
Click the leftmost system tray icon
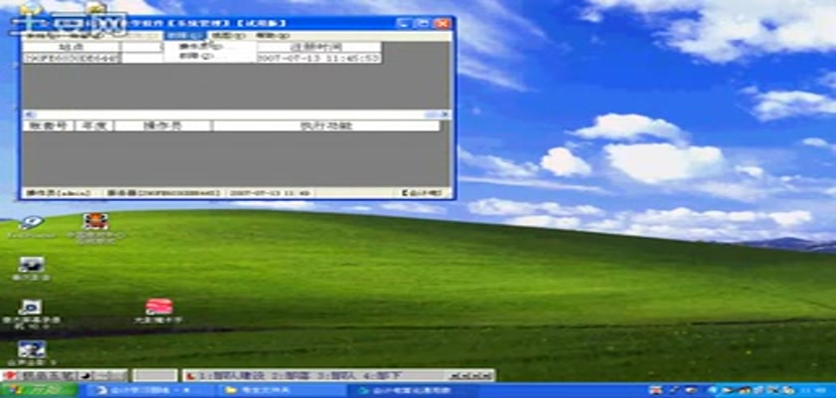(x=655, y=391)
